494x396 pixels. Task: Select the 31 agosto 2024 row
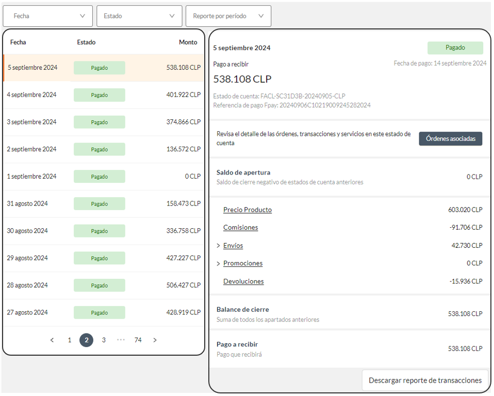[104, 204]
